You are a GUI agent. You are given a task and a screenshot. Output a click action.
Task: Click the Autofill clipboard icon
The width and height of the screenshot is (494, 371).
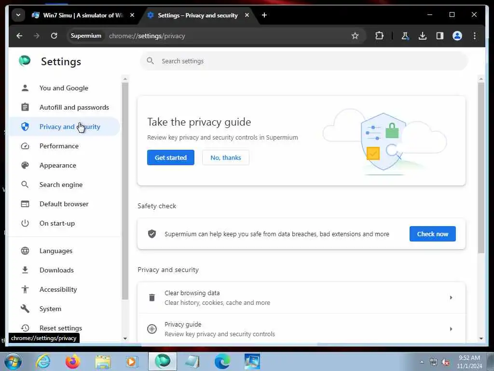point(25,107)
